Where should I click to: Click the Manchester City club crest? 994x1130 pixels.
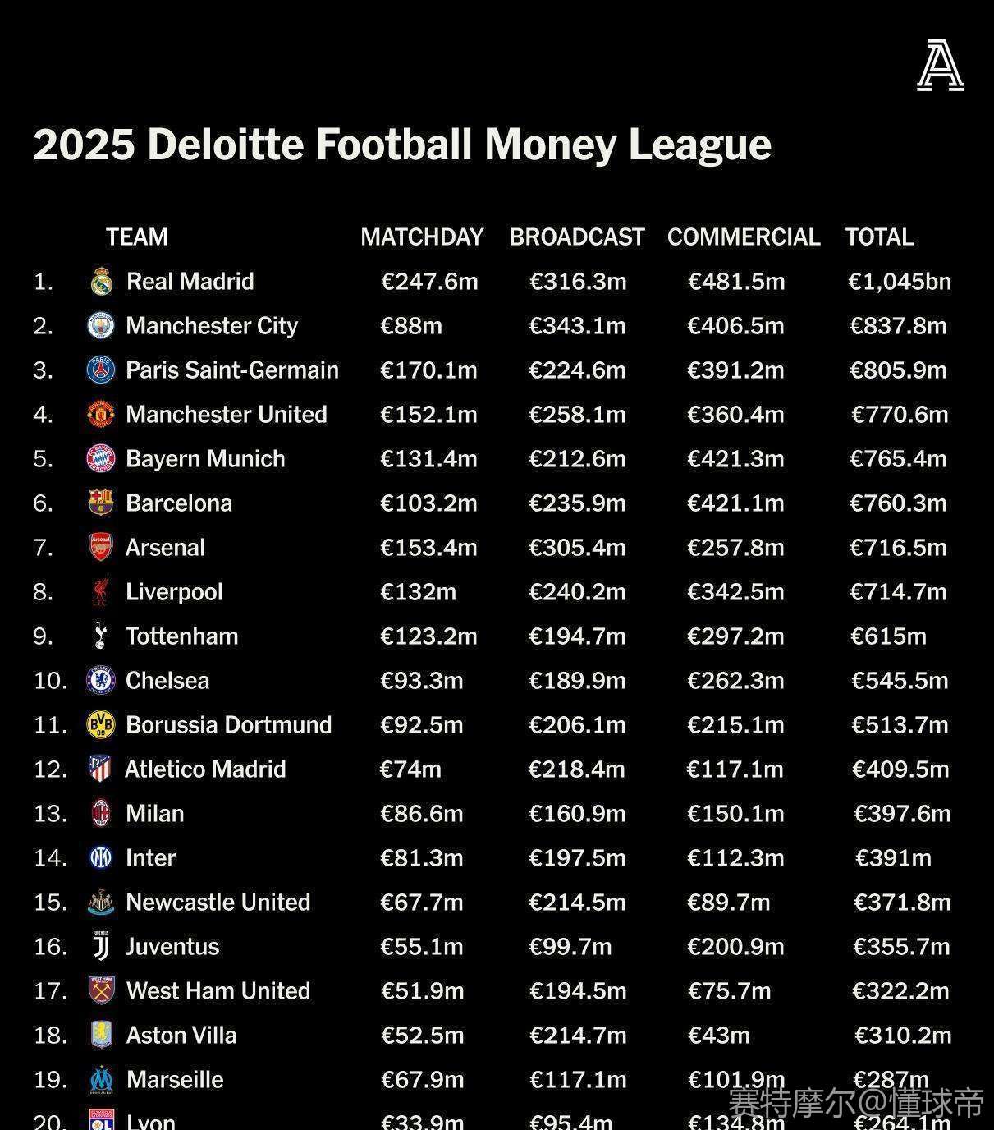101,326
